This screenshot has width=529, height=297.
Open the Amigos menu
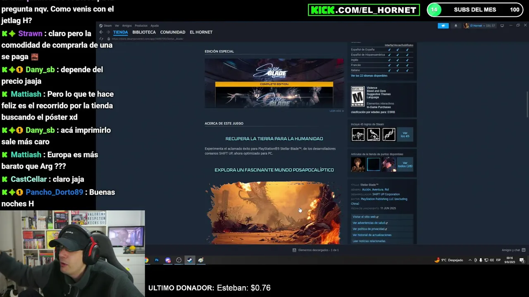click(127, 26)
